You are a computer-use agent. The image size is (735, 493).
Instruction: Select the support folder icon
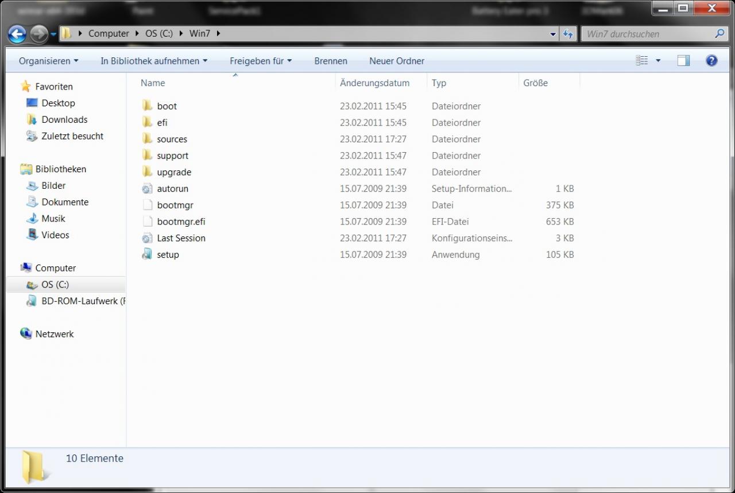tap(148, 156)
